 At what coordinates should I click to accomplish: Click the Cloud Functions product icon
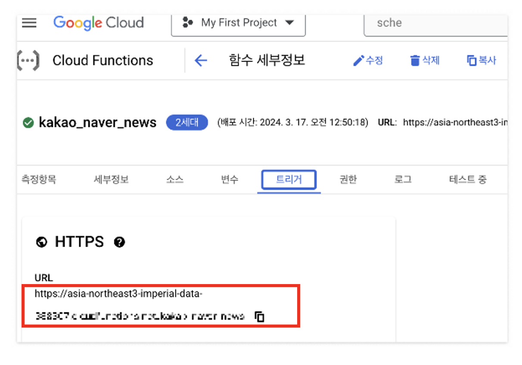pos(28,60)
